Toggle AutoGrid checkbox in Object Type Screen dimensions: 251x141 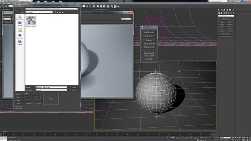click(x=222, y=21)
